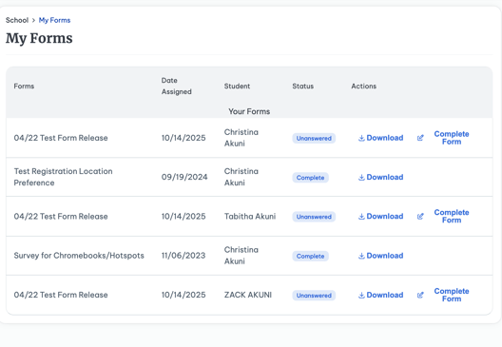The width and height of the screenshot is (502, 347).
Task: Click 10/14/2025 date in ZACK AKUNI's row
Action: pos(183,295)
